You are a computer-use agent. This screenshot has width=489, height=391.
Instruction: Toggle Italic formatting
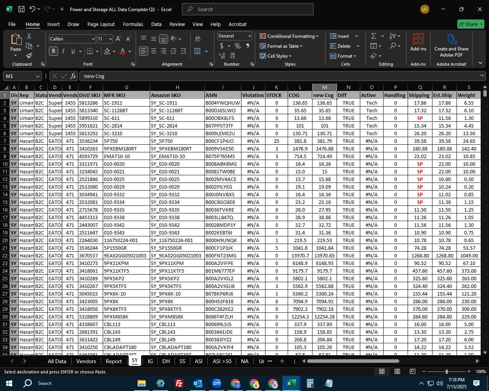pos(63,51)
